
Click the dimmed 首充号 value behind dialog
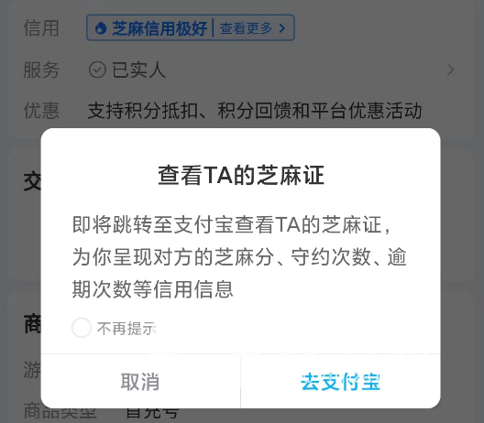click(152, 413)
